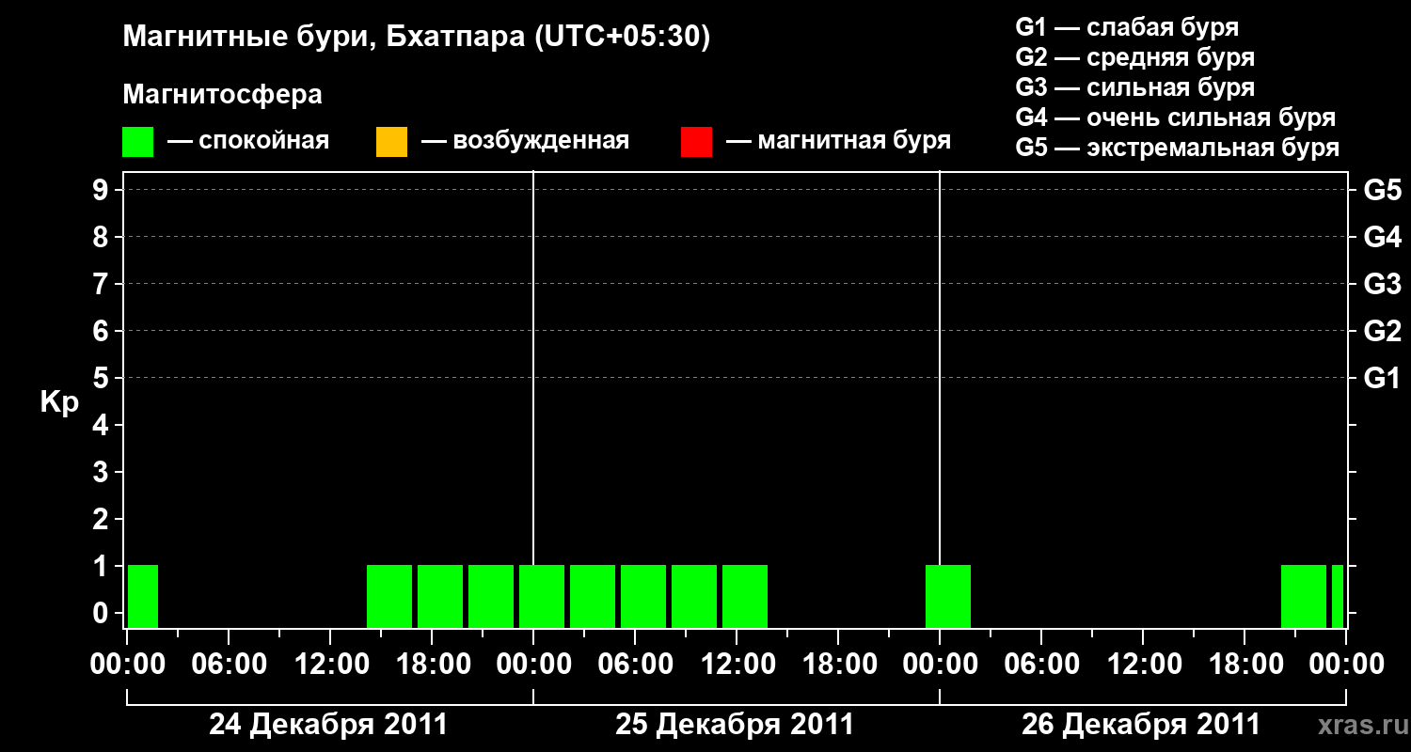Click the '18:00' tick label of 26 Декабря
Image resolution: width=1411 pixels, height=752 pixels.
click(x=1245, y=665)
